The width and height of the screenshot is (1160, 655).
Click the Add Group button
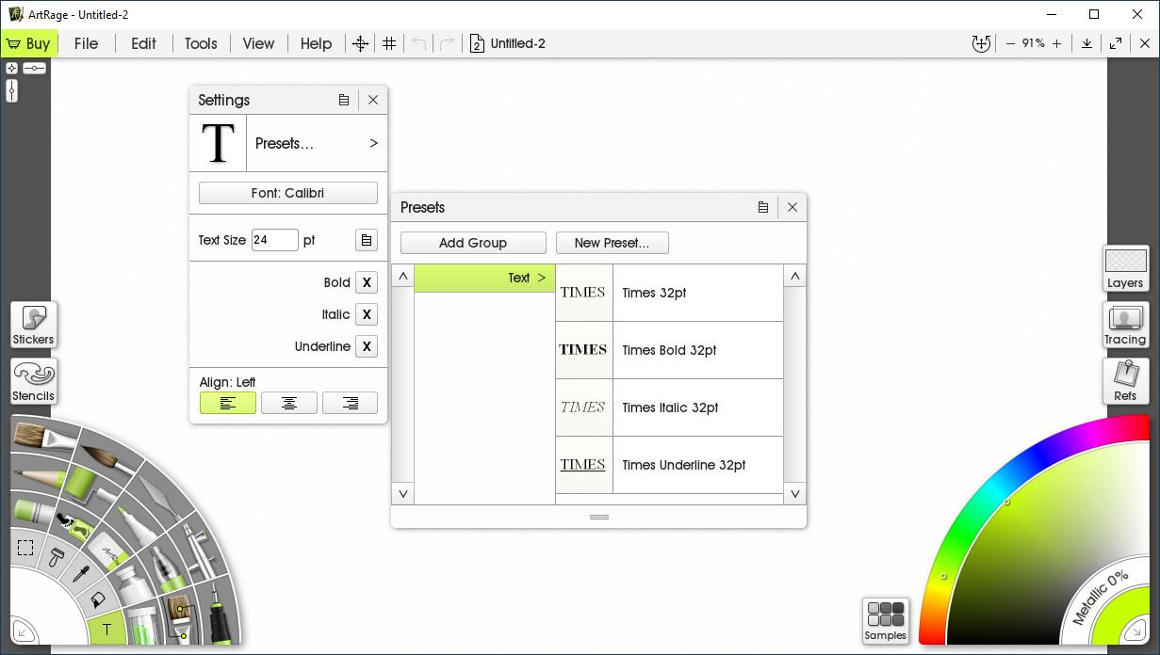(x=473, y=243)
